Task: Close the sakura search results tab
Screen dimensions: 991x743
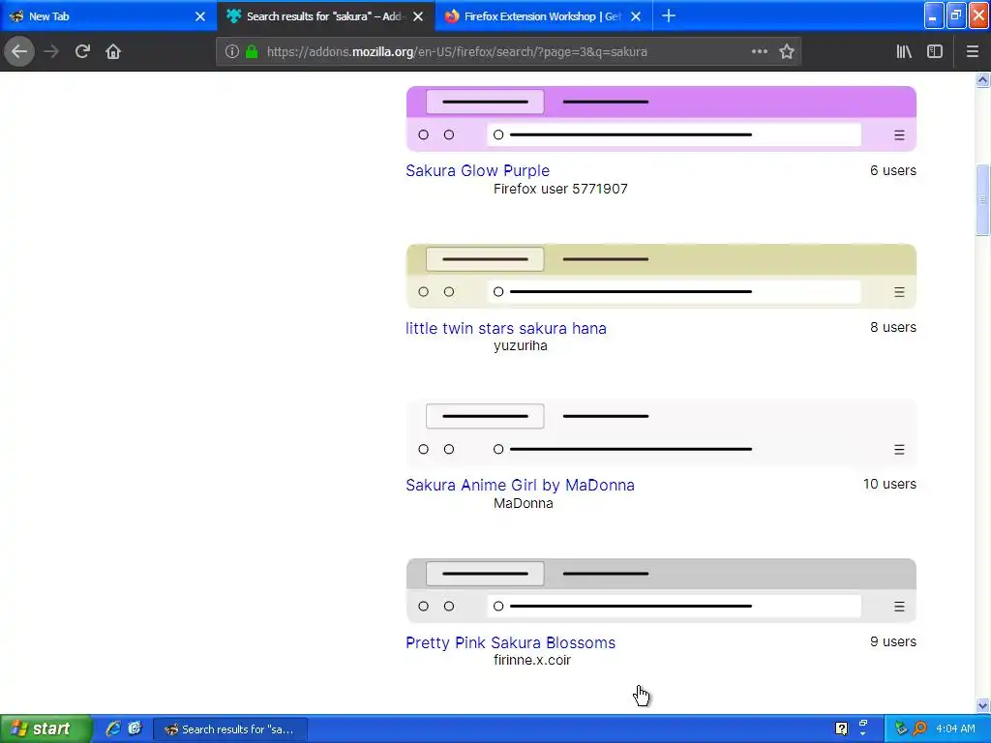Action: [x=418, y=16]
